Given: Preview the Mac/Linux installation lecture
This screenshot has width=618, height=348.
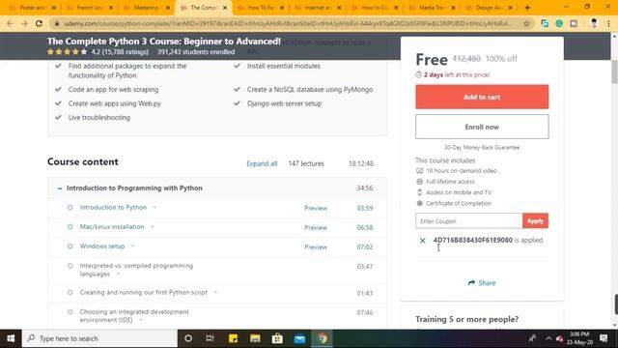Looking at the screenshot, I should [316, 228].
